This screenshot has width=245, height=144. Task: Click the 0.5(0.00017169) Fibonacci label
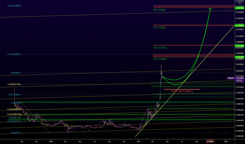tap(15, 118)
